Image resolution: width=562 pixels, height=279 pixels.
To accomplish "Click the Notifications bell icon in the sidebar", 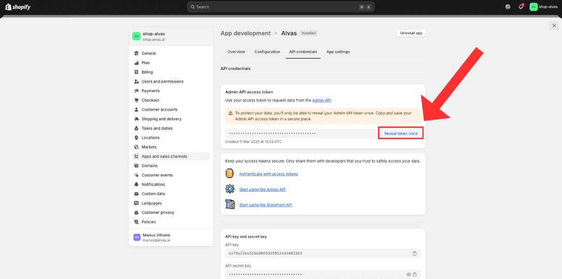I will click(136, 184).
